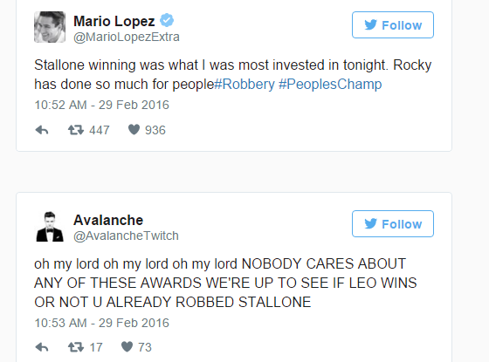Open the @AvalancheTwitch handle
Viewport: 489px width, 362px height.
click(126, 236)
